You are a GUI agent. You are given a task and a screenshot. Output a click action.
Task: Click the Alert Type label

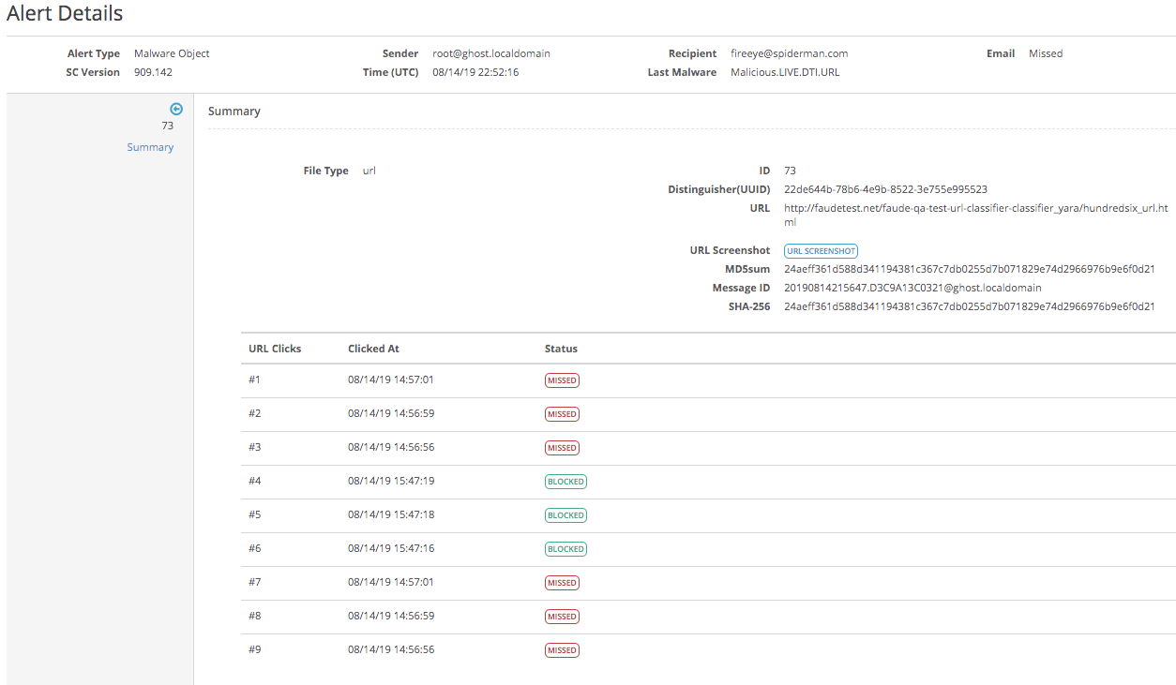click(94, 53)
